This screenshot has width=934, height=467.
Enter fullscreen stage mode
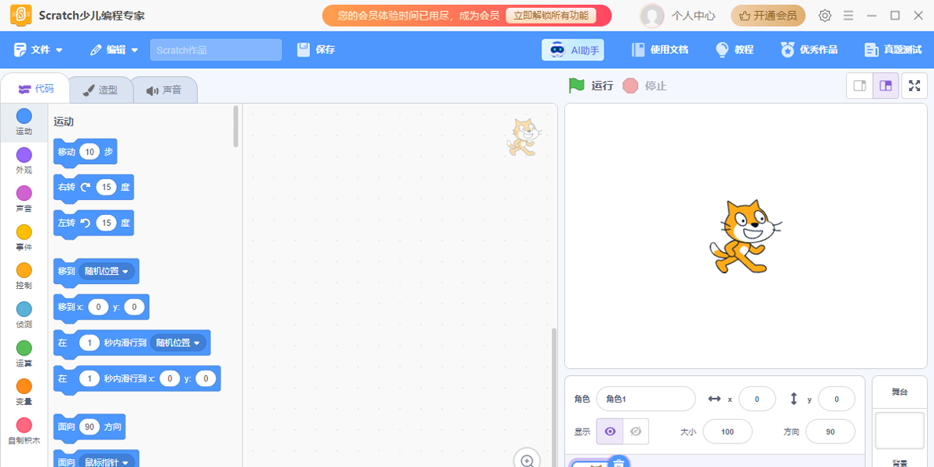[914, 86]
